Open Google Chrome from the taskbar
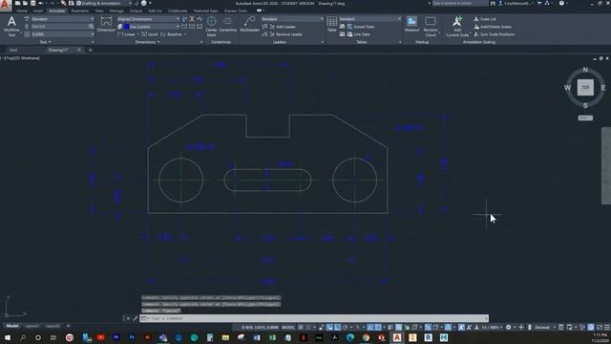The image size is (611, 344). click(x=366, y=337)
